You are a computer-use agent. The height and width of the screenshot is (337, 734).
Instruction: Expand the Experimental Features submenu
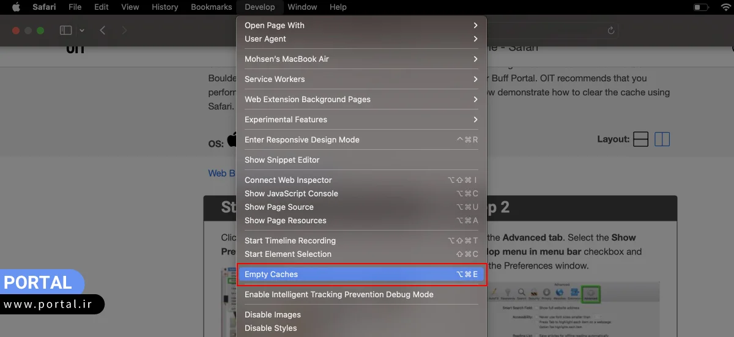click(x=361, y=119)
